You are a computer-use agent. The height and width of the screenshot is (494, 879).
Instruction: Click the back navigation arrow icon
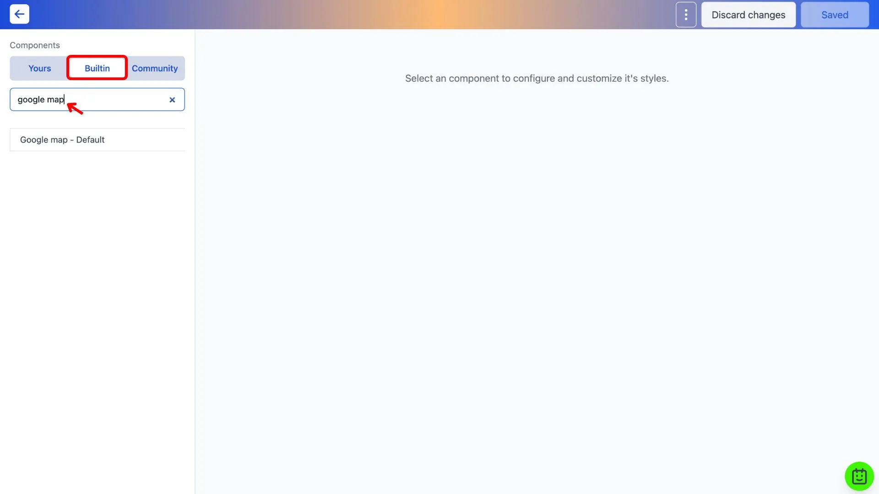point(19,14)
